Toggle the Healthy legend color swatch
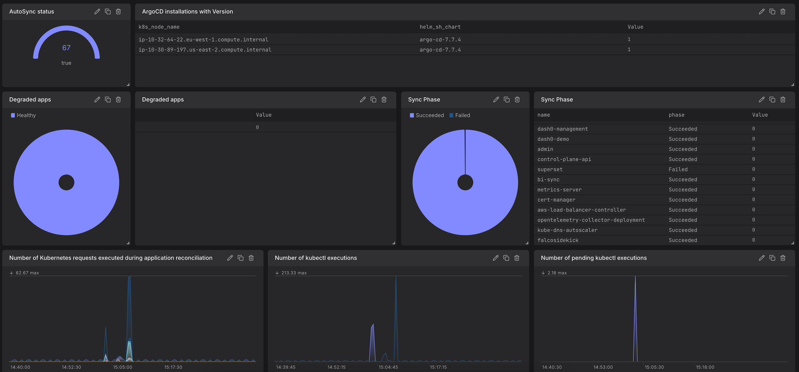The image size is (799, 372). tap(13, 115)
